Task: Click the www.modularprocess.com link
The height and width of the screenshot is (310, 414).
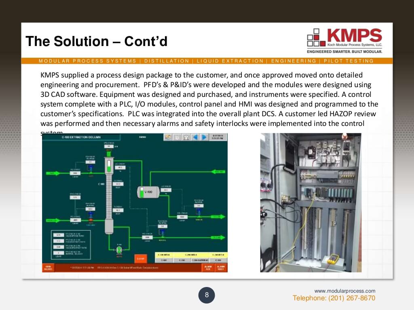Action: (x=345, y=291)
